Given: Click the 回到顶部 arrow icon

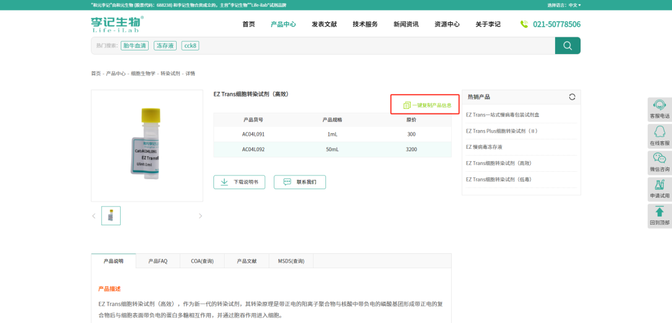Looking at the screenshot, I should pyautogui.click(x=660, y=212).
